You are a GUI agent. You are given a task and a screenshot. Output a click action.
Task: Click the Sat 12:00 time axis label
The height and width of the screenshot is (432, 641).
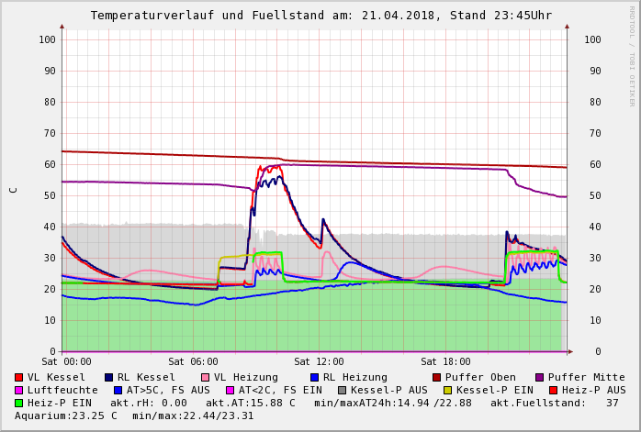click(319, 361)
